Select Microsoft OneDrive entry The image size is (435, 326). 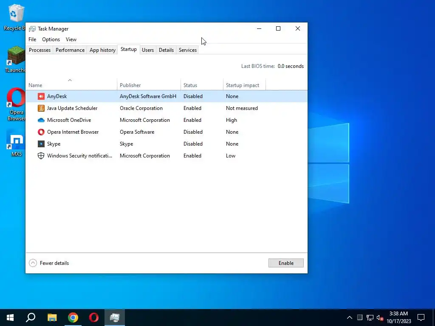pyautogui.click(x=69, y=120)
